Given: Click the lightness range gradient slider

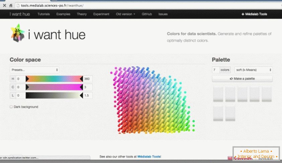Looking at the screenshot, I should click(54, 95).
